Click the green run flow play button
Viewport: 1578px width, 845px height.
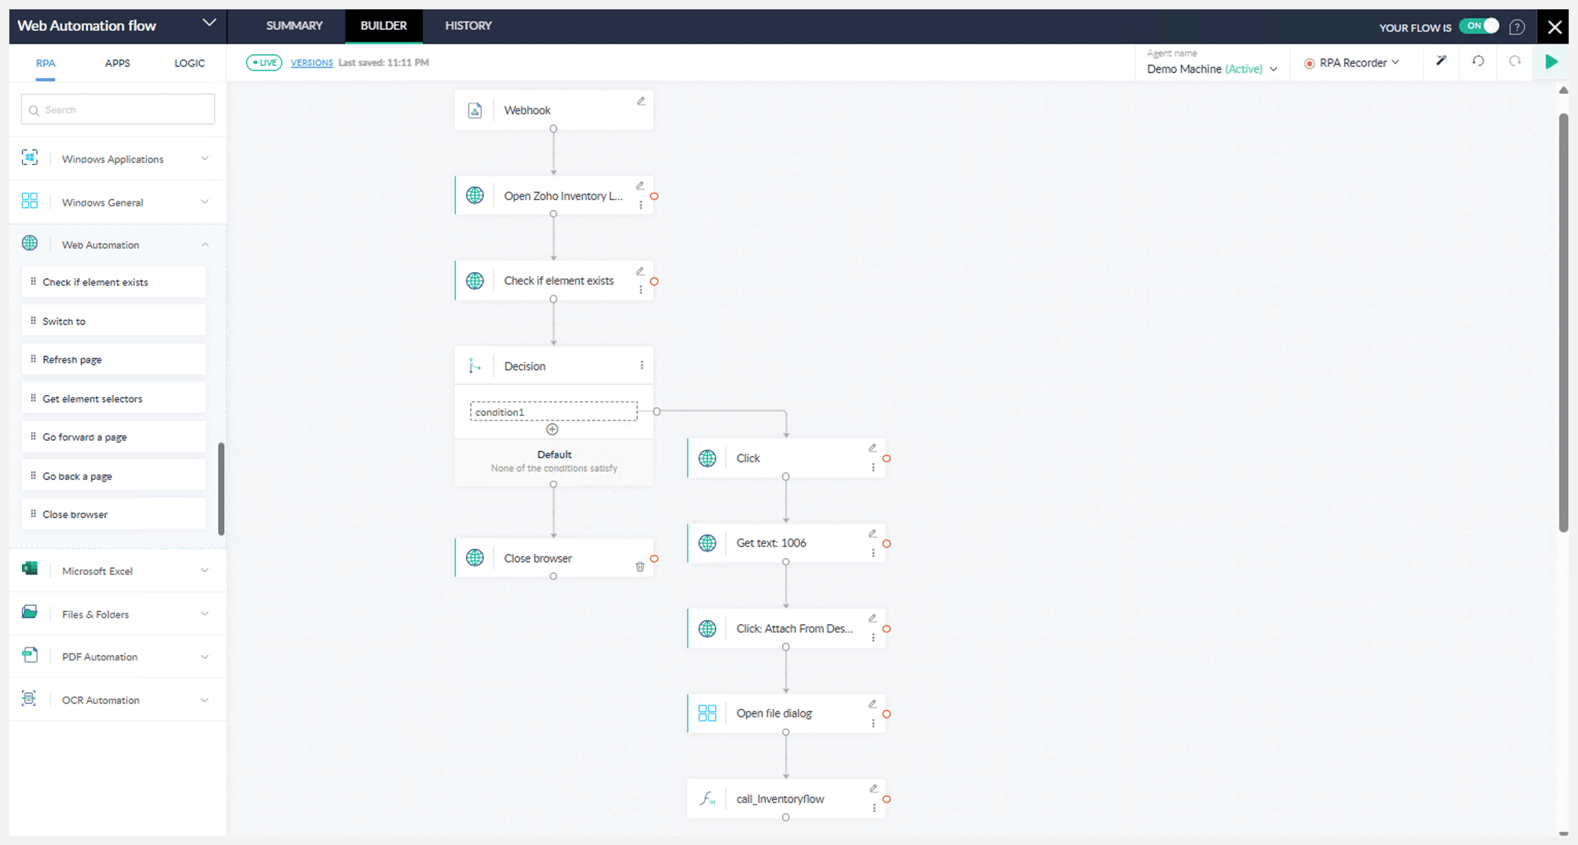pos(1551,62)
